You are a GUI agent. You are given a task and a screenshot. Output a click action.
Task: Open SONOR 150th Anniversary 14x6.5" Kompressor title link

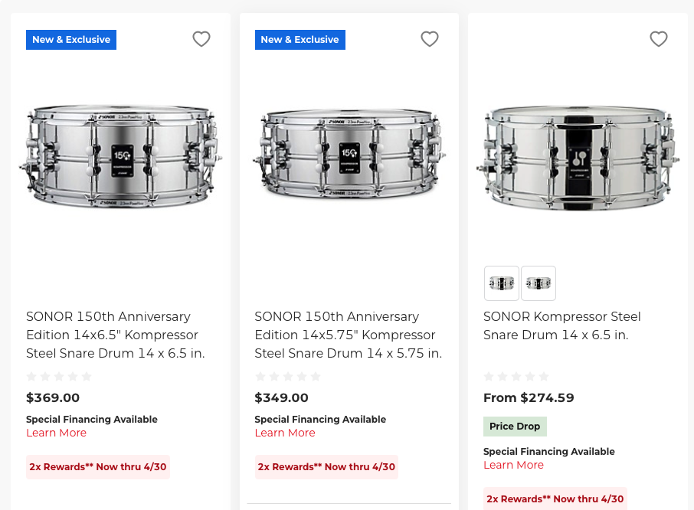pos(115,335)
